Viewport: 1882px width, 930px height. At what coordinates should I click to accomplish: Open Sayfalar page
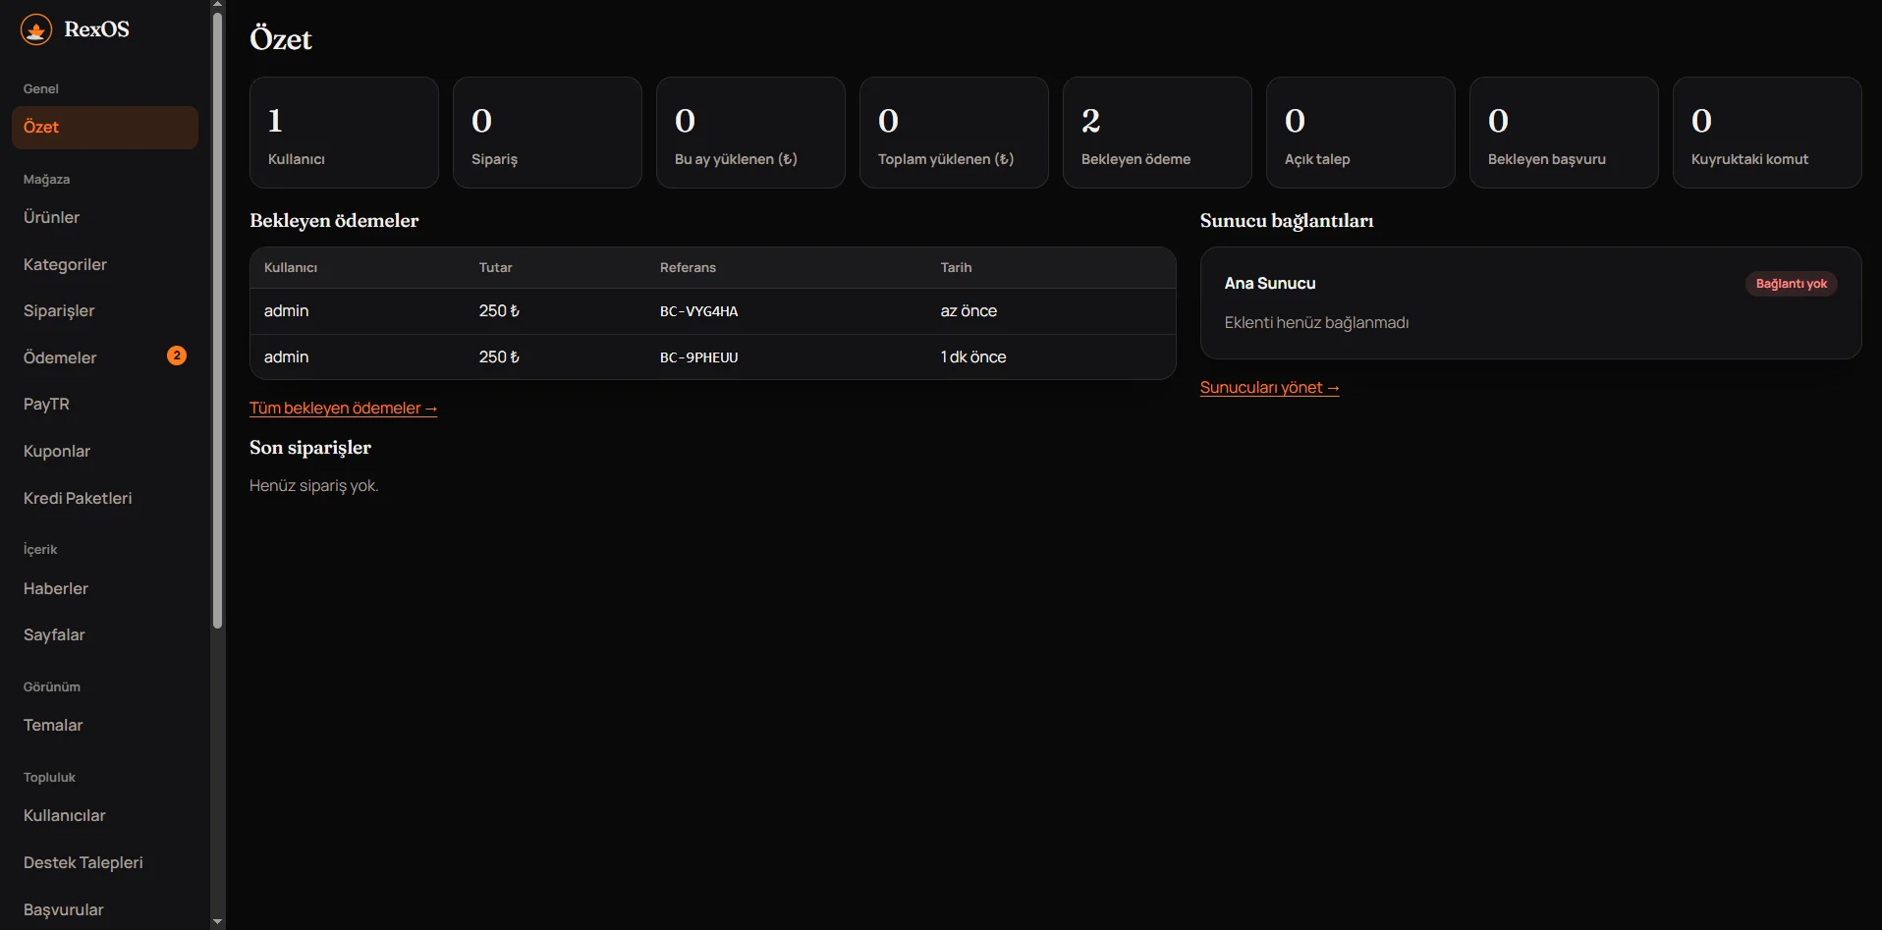[105, 634]
